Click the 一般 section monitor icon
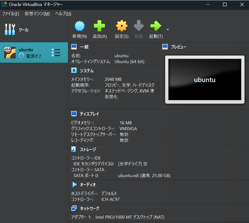This screenshot has width=249, height=223. point(74,47)
